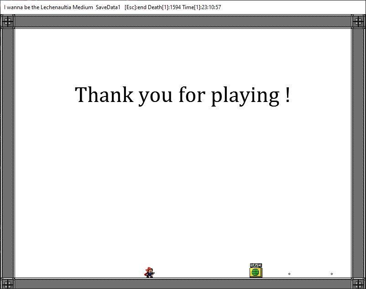Image resolution: width=366 pixels, height=289 pixels.
Task: Click the small bullet dot nearest the right wall
Action: [x=332, y=274]
